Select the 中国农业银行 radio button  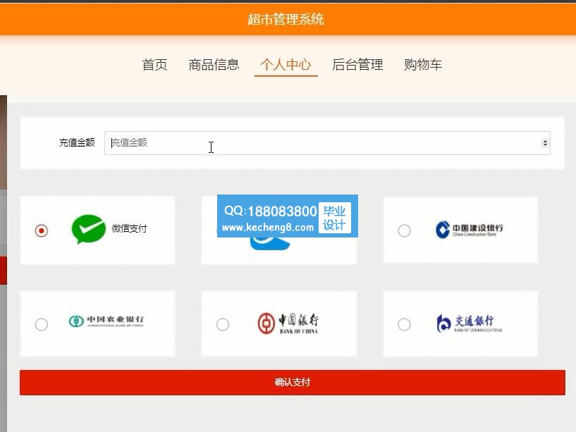click(x=42, y=324)
